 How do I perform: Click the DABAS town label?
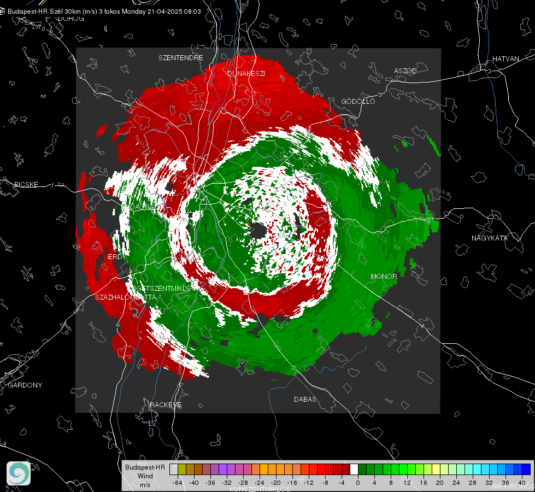click(305, 399)
